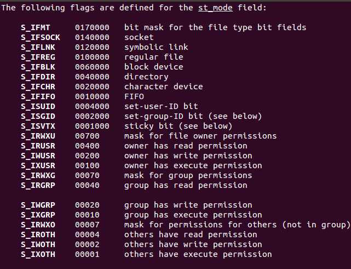
Task: Click the 'owner has write permission' text
Action: click(x=188, y=156)
